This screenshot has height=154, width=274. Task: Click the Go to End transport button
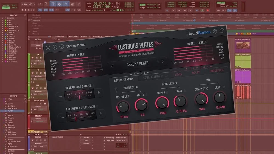click(x=190, y=10)
